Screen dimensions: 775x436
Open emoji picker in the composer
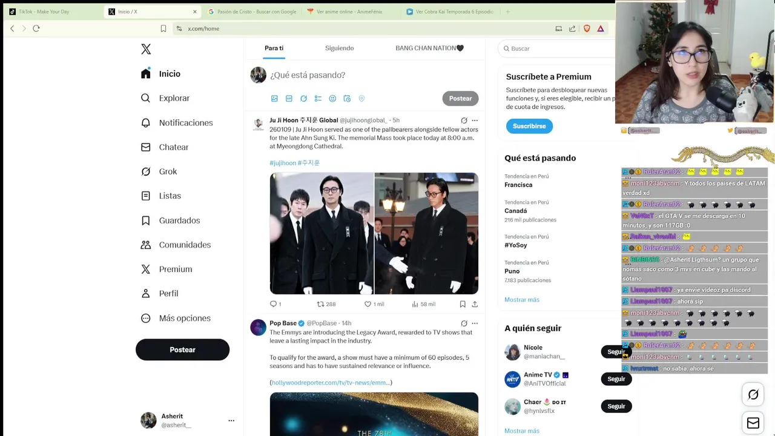(x=332, y=99)
